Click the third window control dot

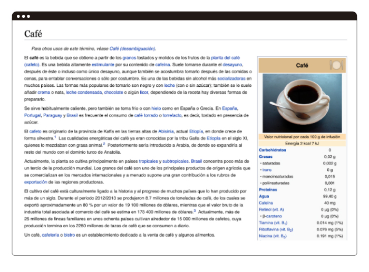pyautogui.click(x=28, y=16)
